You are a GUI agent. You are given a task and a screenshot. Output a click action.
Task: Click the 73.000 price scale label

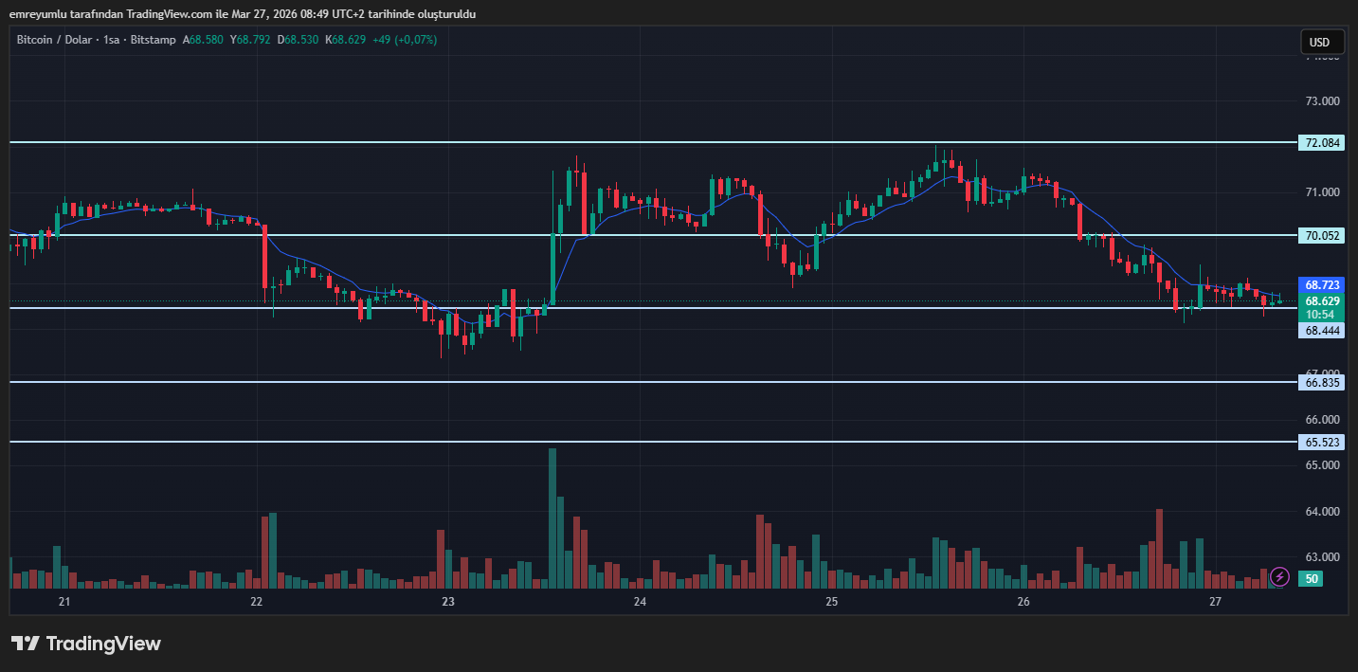tap(1322, 101)
